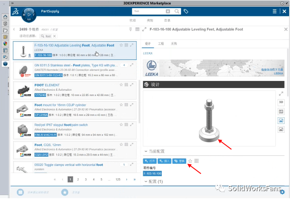The height and width of the screenshot is (200, 290).
Task: Favorite the FOOT ELEMENT result
Action: 121,85
